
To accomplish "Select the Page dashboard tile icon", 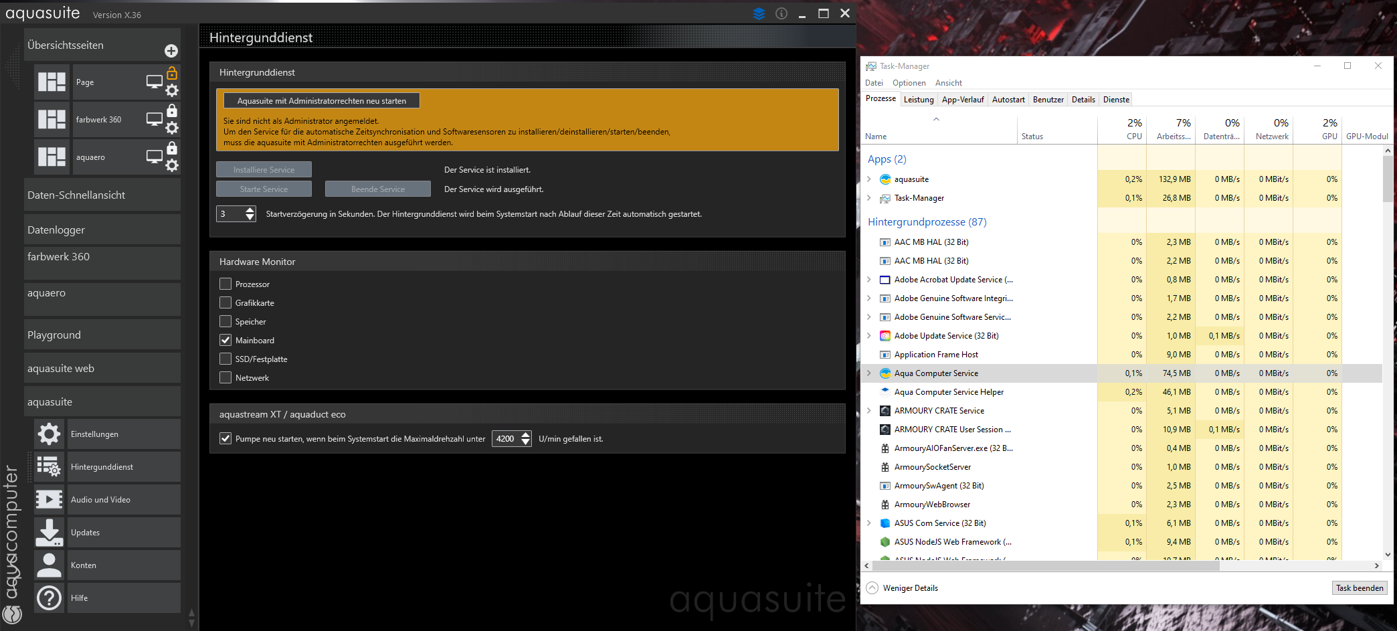I will coord(52,82).
